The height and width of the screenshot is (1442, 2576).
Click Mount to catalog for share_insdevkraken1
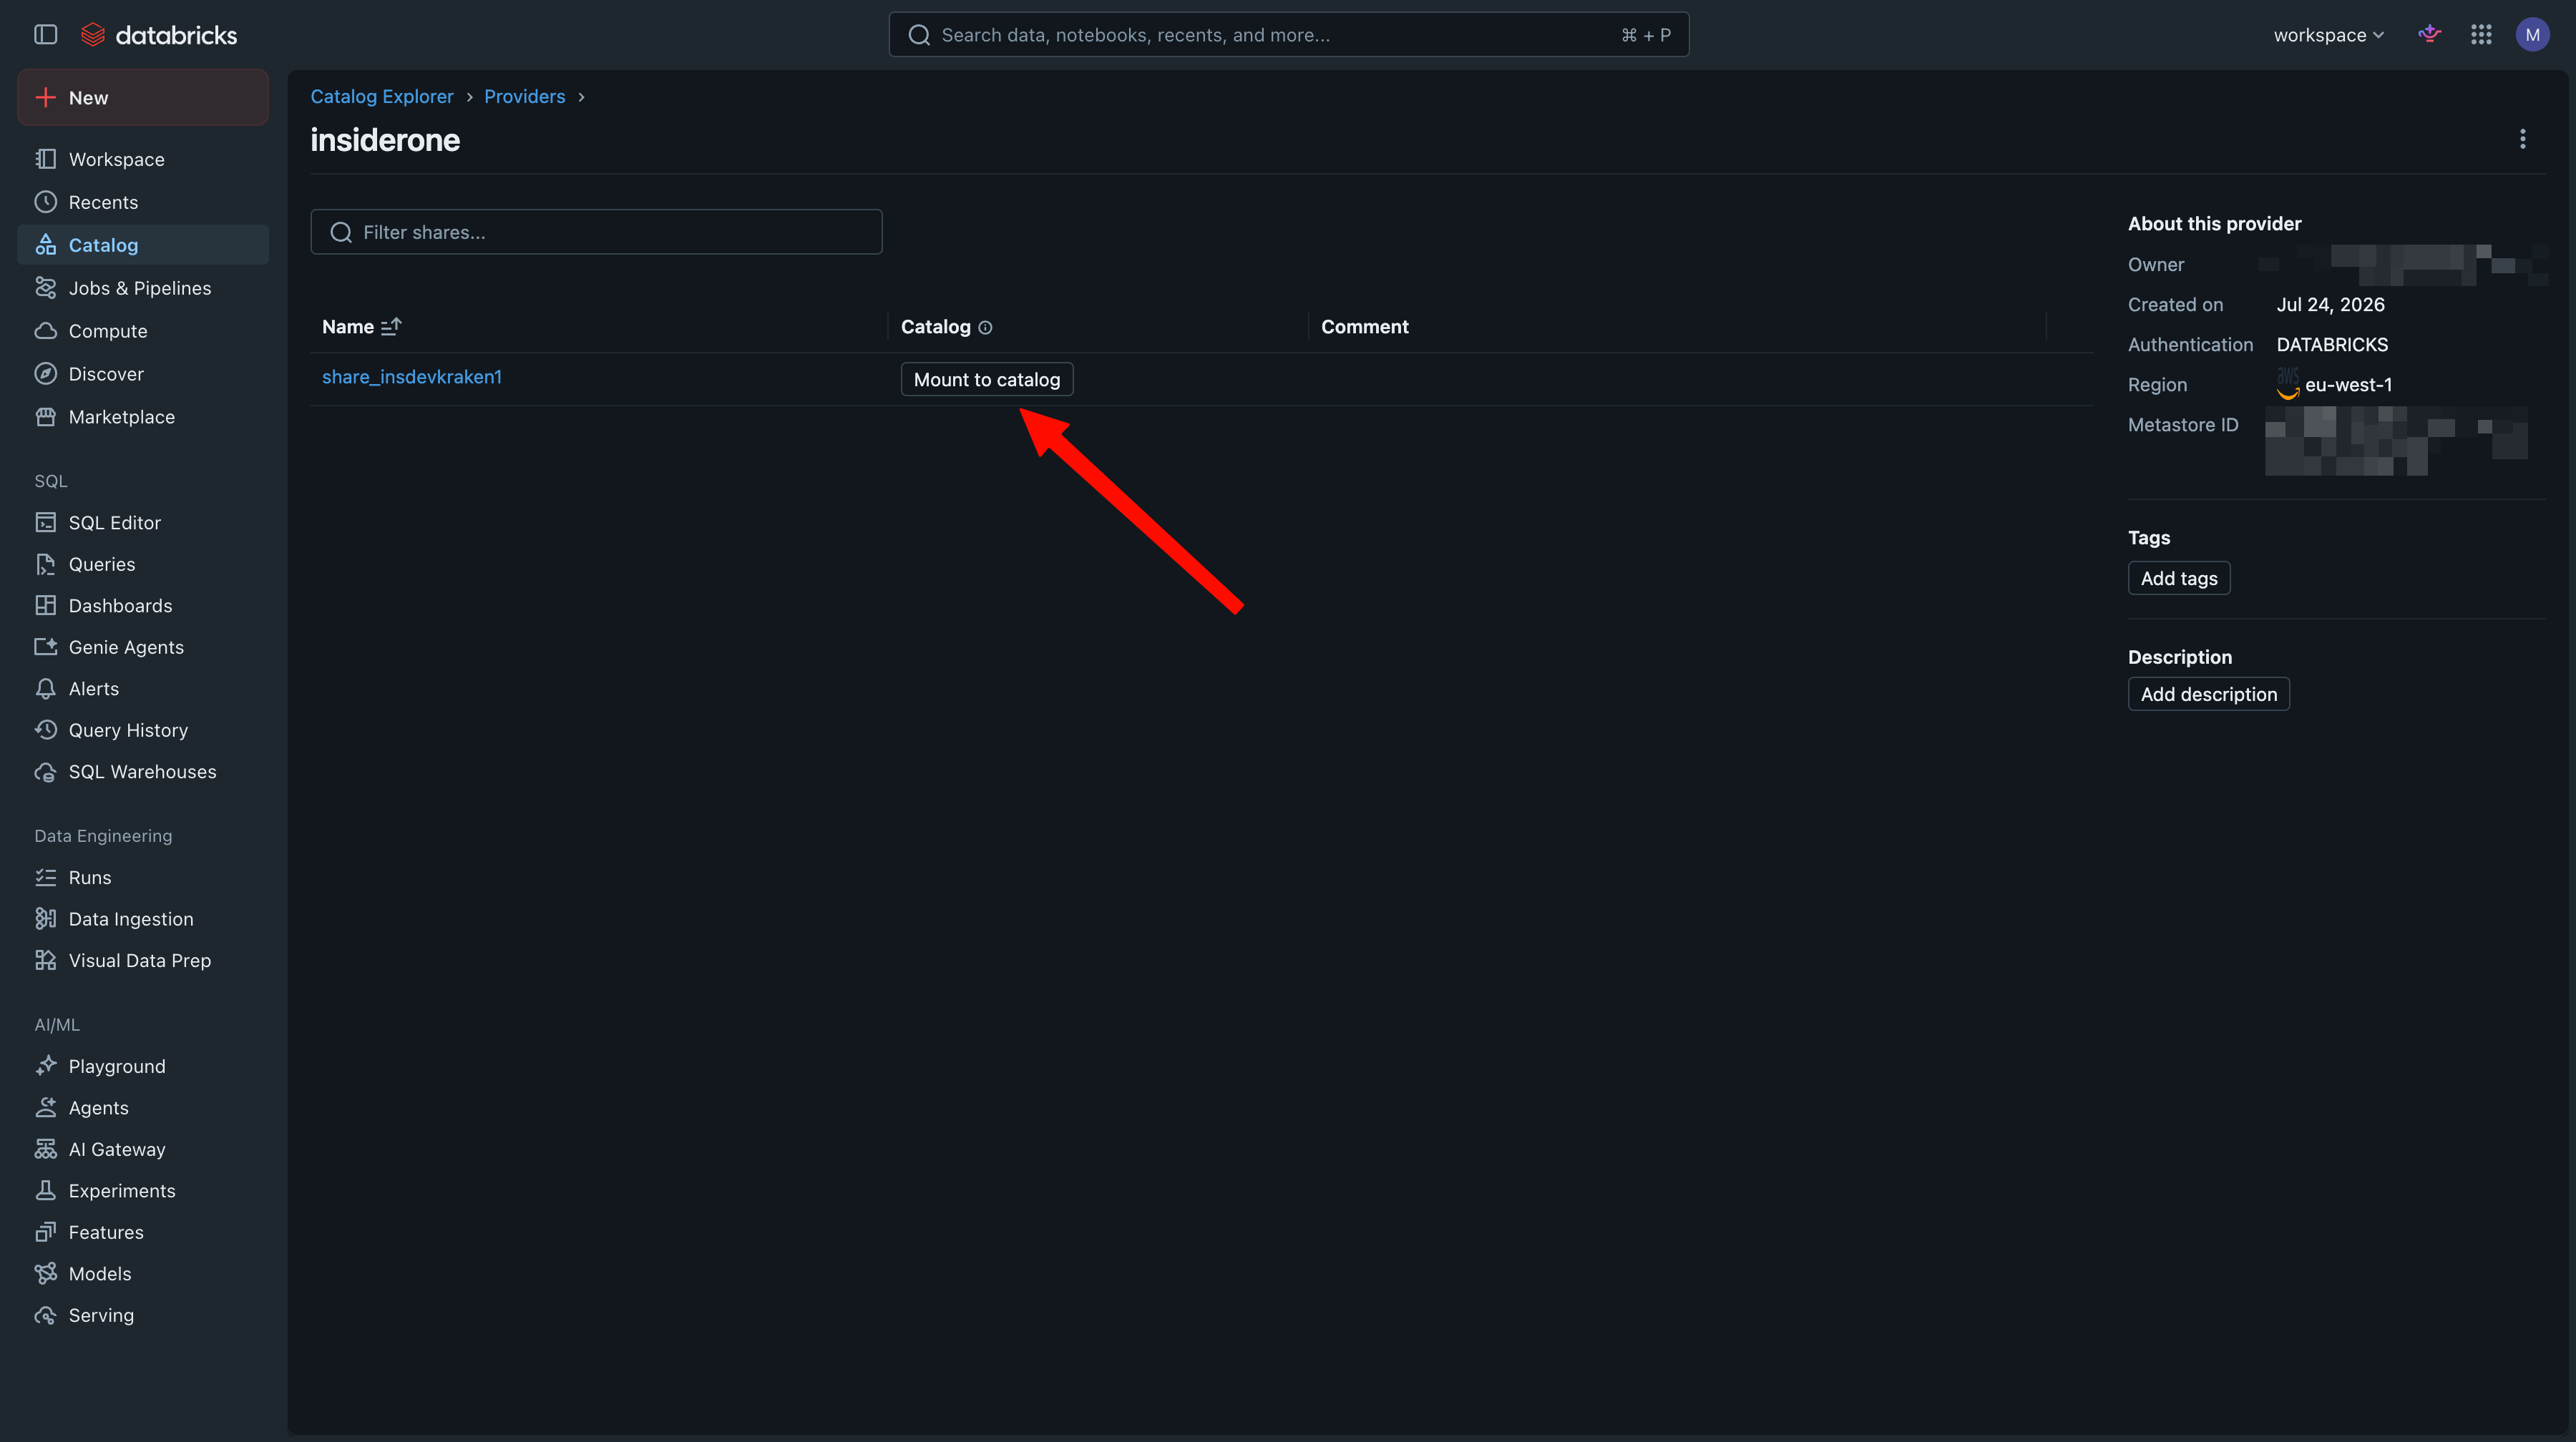tap(987, 380)
